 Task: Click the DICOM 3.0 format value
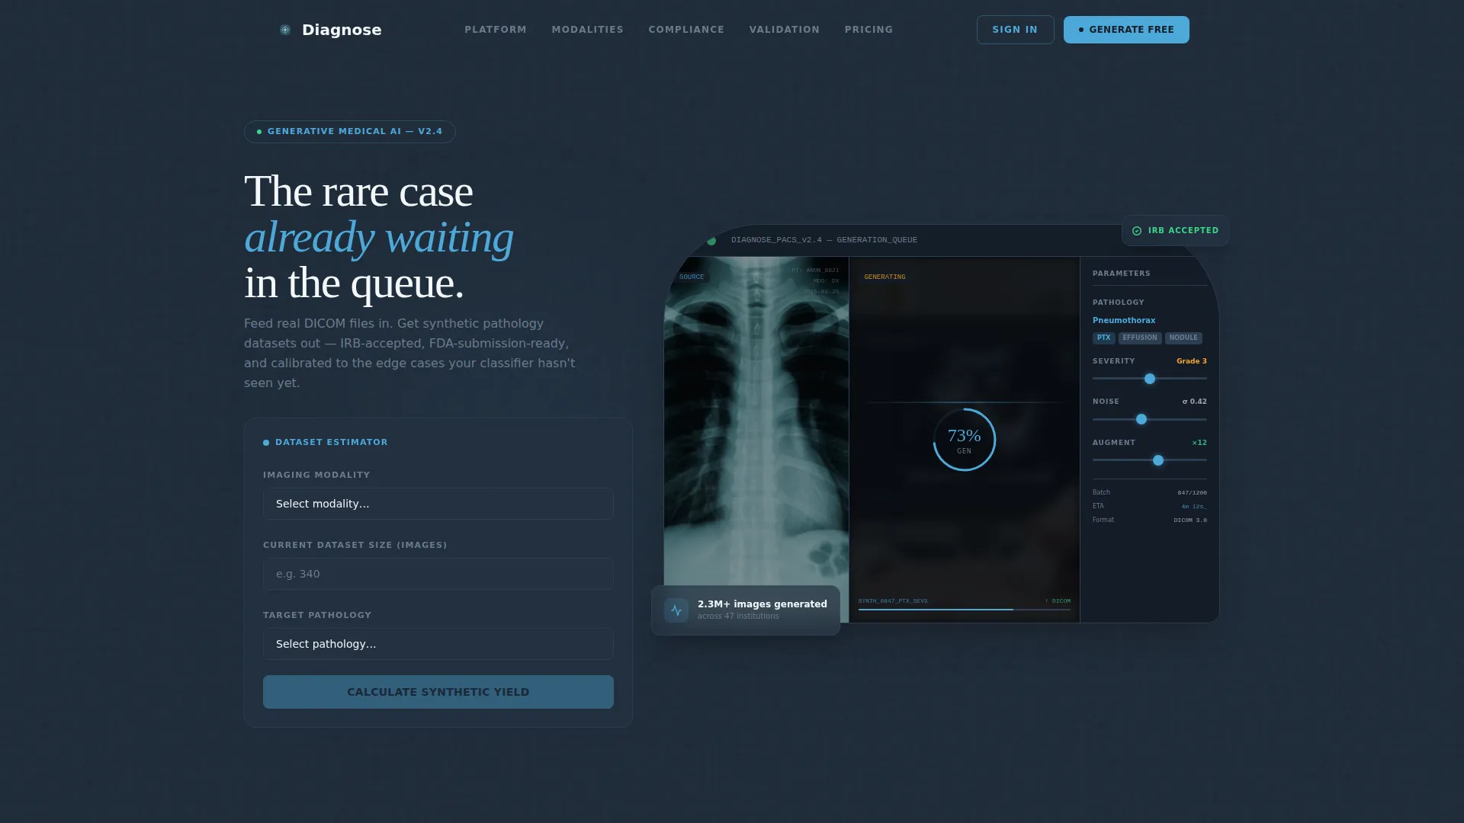(x=1190, y=520)
